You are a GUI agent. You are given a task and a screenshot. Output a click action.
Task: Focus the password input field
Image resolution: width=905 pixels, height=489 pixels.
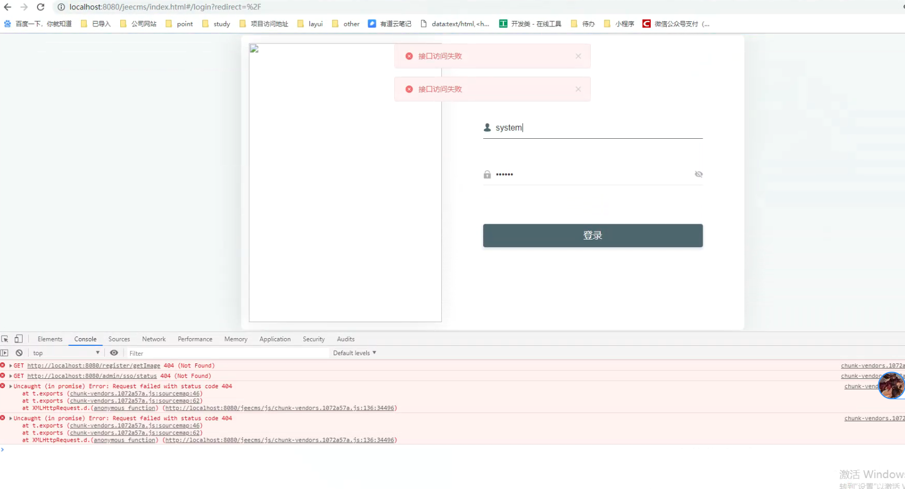593,175
